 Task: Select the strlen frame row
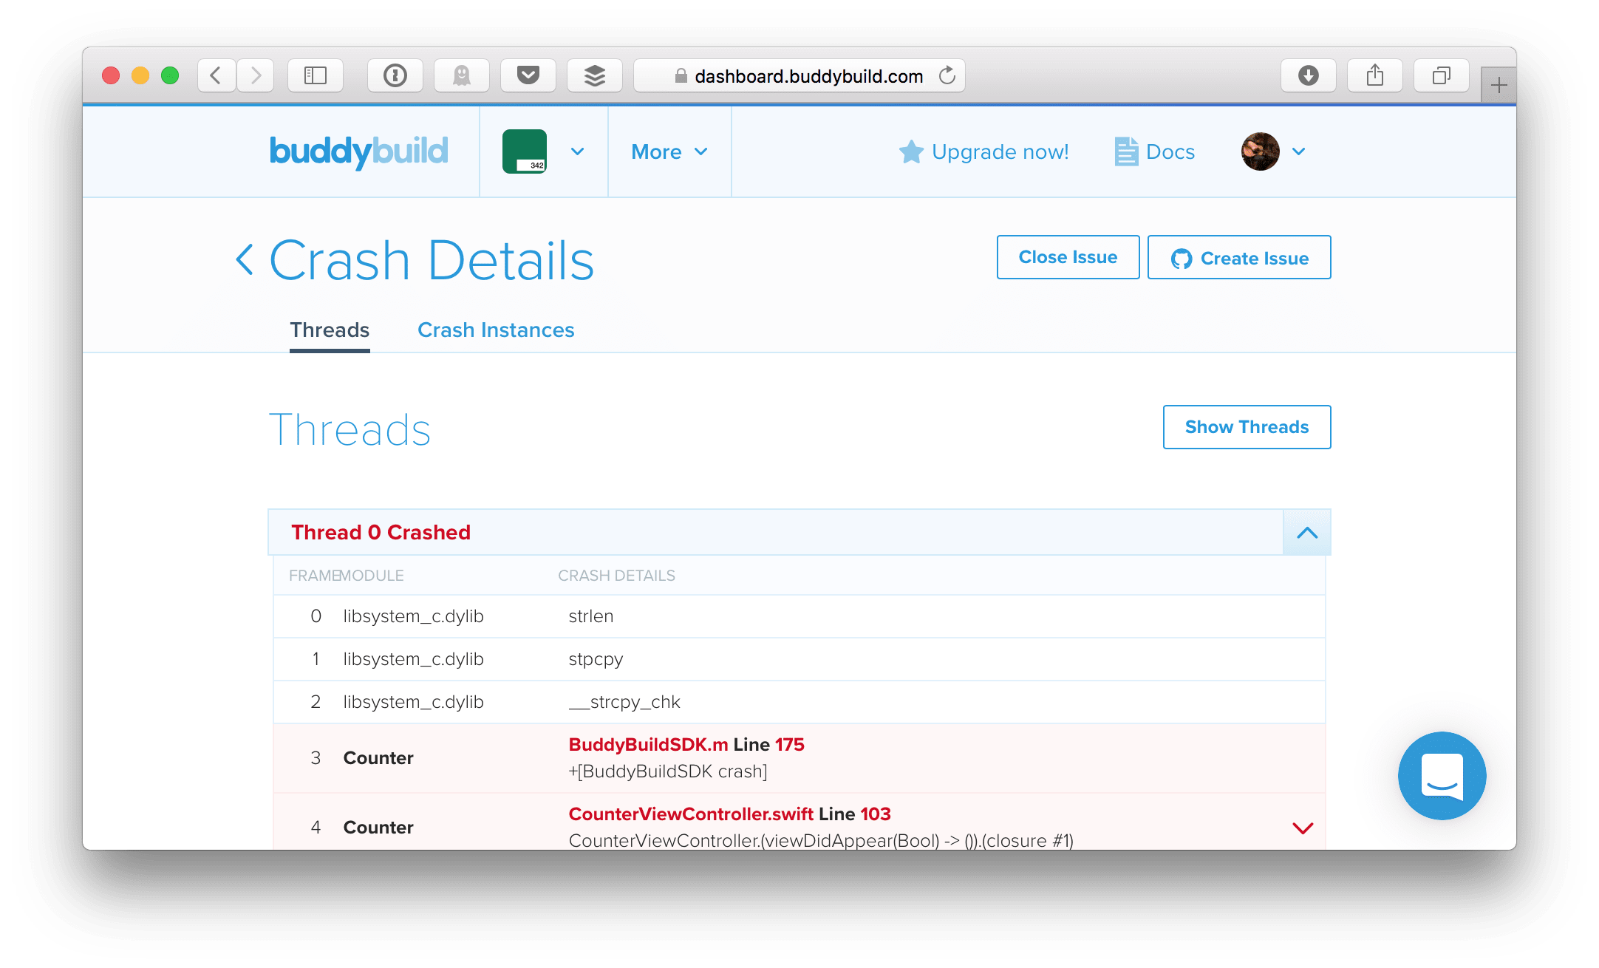[x=799, y=616]
